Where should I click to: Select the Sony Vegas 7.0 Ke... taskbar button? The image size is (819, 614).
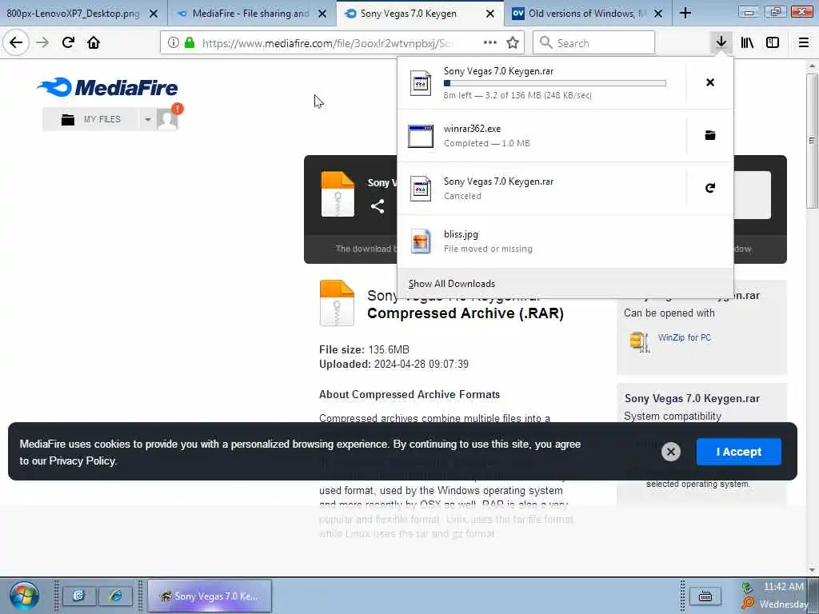click(x=210, y=596)
